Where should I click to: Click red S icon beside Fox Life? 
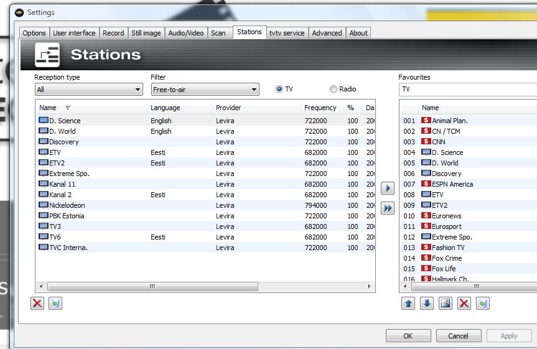(426, 269)
